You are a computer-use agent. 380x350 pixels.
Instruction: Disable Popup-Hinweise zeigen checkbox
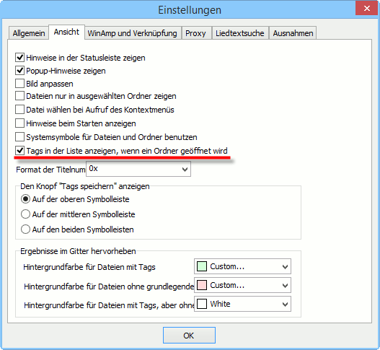pyautogui.click(x=19, y=71)
